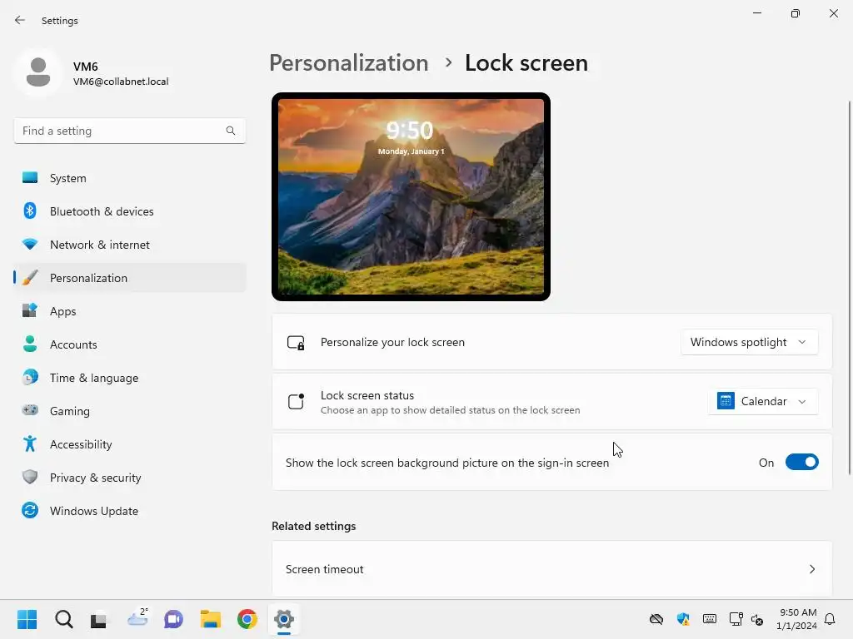
Task: Click the Accounts person icon
Action: (30, 344)
